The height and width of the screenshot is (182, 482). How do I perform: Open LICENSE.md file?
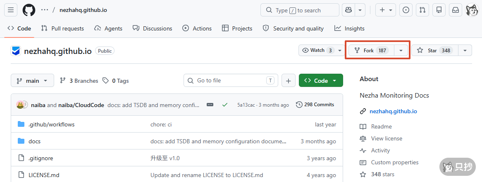pyautogui.click(x=44, y=175)
